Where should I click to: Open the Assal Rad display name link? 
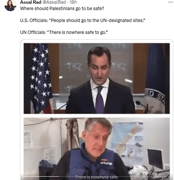coord(31,2)
